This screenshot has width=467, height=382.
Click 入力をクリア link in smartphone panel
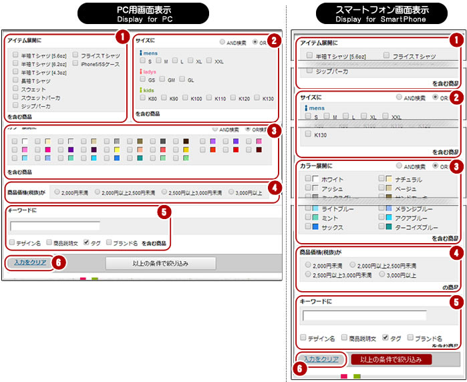pyautogui.click(x=321, y=359)
